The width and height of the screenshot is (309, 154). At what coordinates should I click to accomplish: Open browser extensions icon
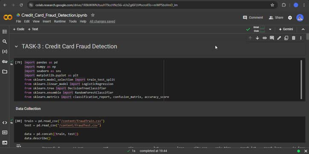point(283,5)
